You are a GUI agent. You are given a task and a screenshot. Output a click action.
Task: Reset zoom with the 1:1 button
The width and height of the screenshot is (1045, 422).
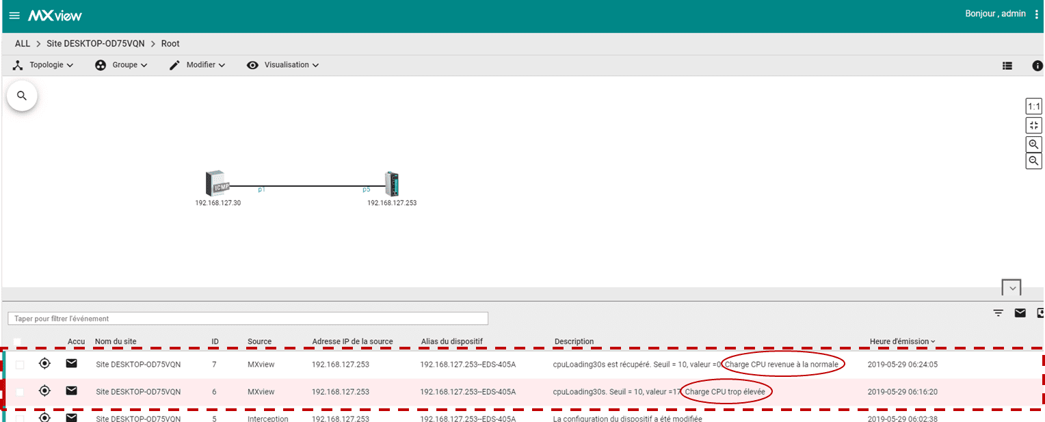tap(1033, 107)
